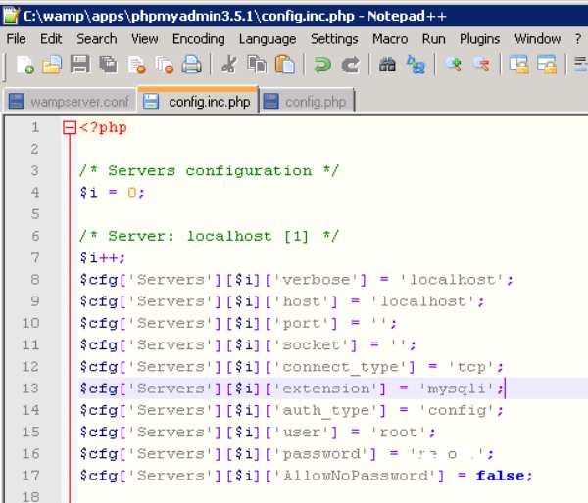The width and height of the screenshot is (588, 503).
Task: Paste clipboard using Paste icon
Action: [285, 65]
